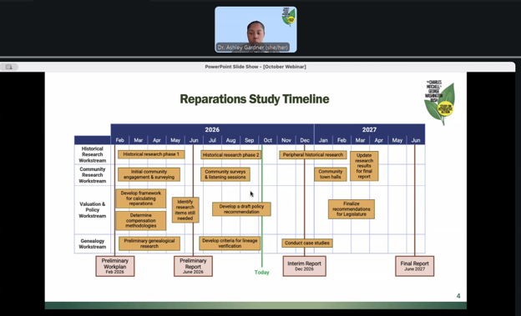Click the Aug month header
This screenshot has height=316, width=521.
coord(231,140)
